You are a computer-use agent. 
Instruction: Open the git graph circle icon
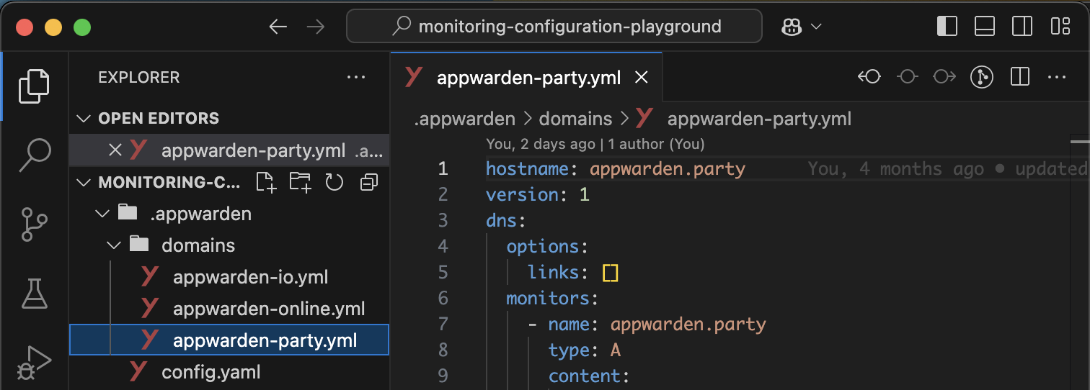tap(982, 77)
